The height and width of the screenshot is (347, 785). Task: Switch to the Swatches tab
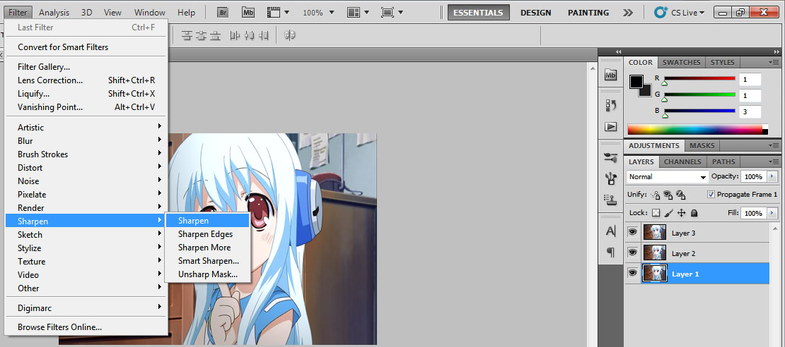(x=681, y=62)
